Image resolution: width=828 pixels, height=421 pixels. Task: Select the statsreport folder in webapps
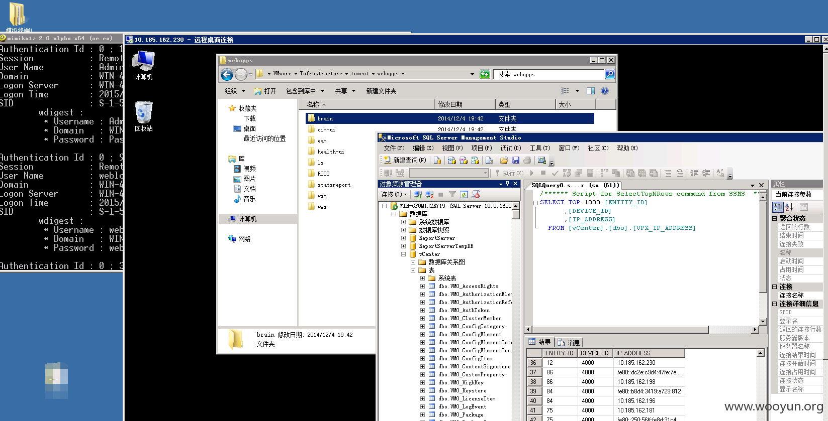[x=329, y=185]
